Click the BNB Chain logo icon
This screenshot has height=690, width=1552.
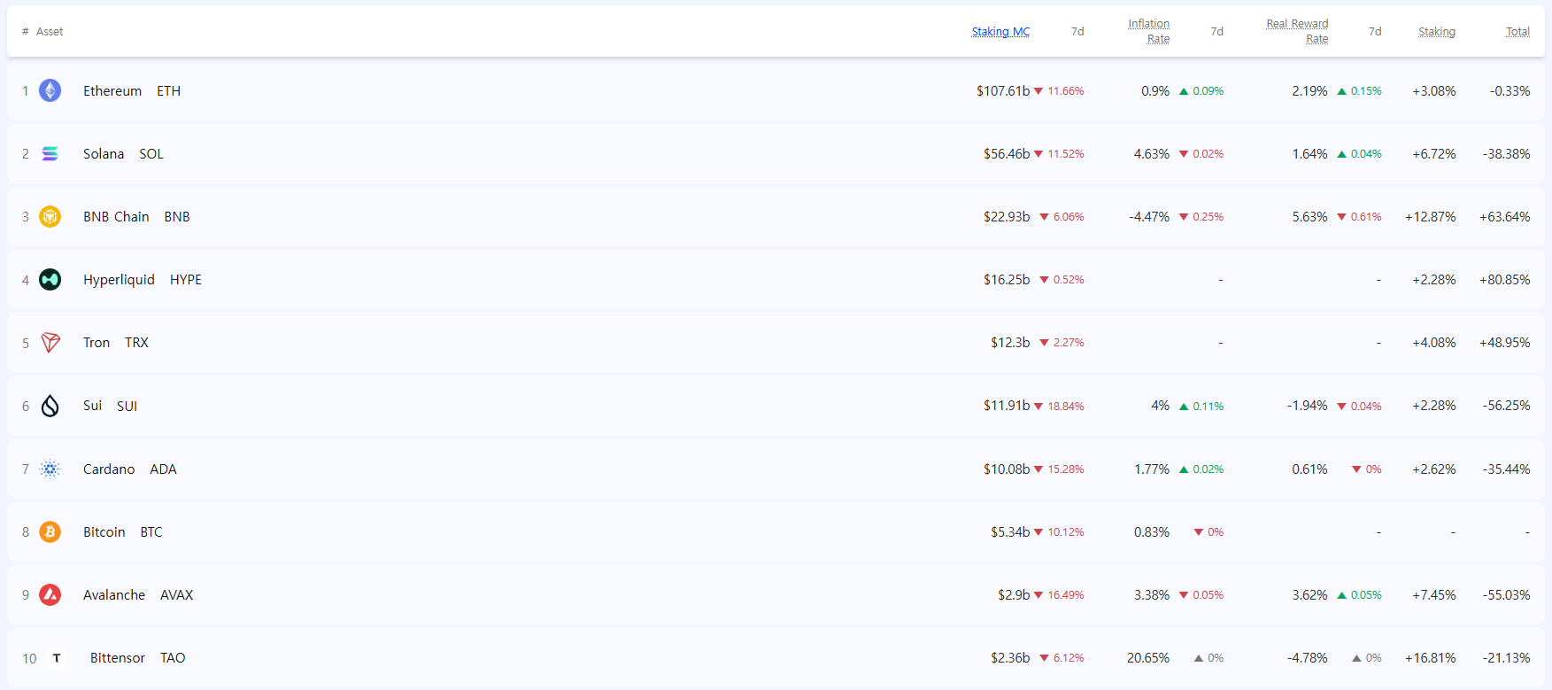[50, 217]
